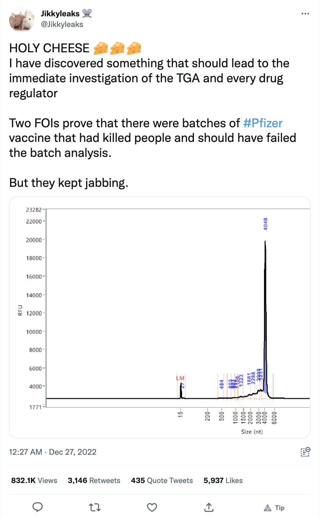
Task: Open Jikkyleaks profile avatar picture
Action: (x=22, y=19)
